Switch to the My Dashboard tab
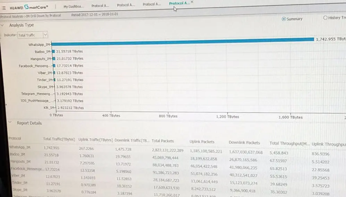The height and width of the screenshot is (197, 346). pos(74,6)
